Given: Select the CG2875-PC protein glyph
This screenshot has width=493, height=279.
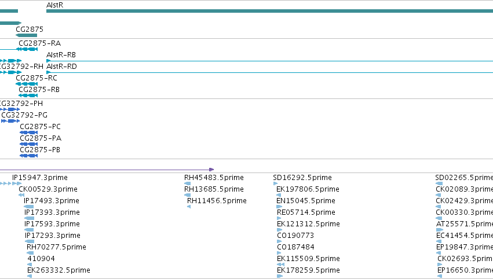Looking at the screenshot, I should (28, 133).
